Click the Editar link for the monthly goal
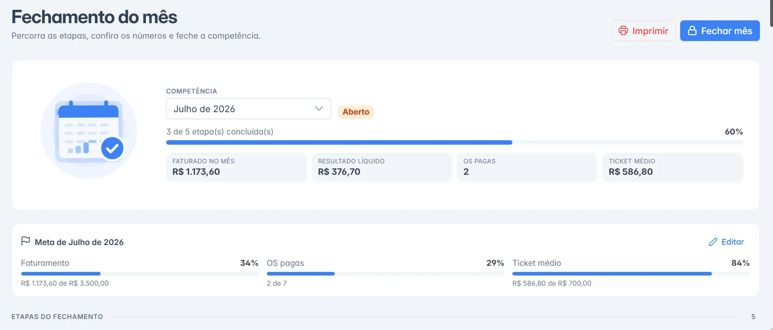This screenshot has width=773, height=330. 726,242
